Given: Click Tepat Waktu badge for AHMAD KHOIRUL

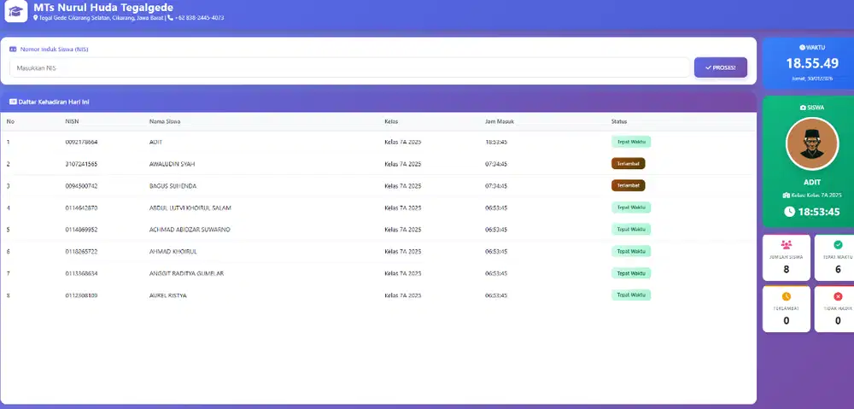Looking at the screenshot, I should pyautogui.click(x=631, y=251).
